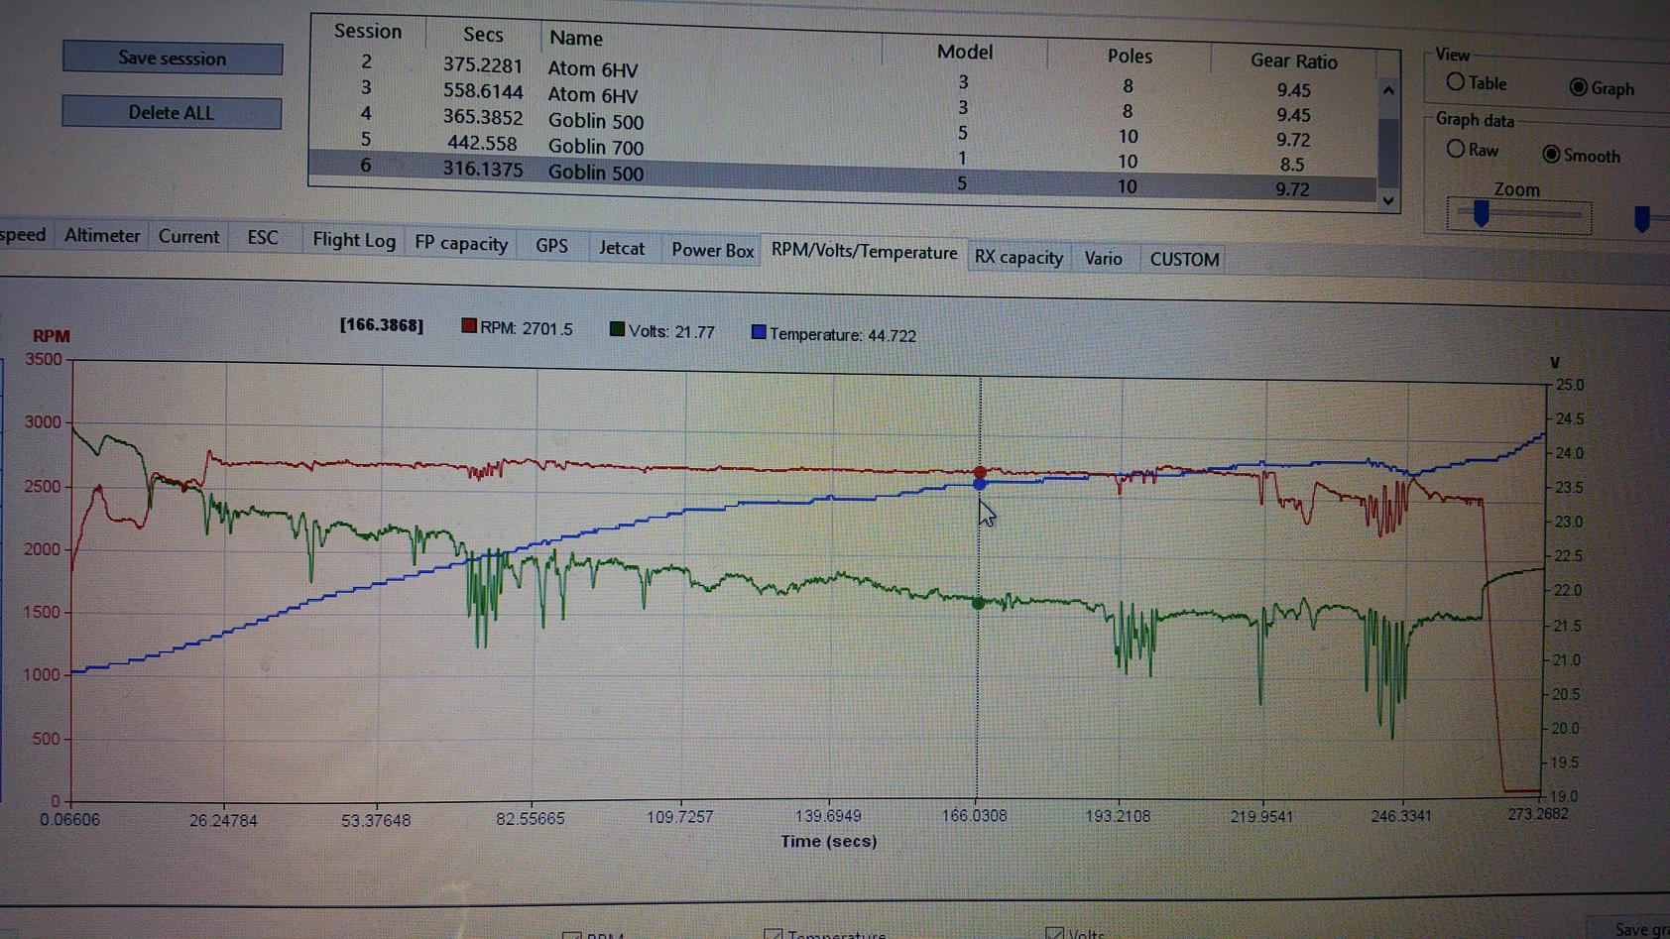Select Raw graph data option

pos(1456,149)
